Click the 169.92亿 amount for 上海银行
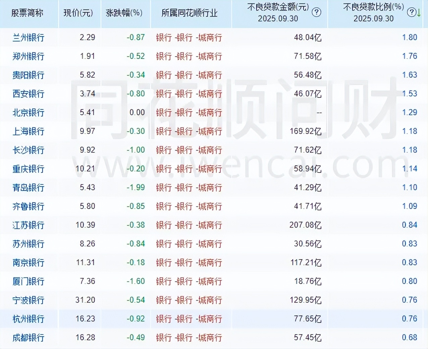Image resolution: width=428 pixels, height=349 pixels. (x=306, y=131)
